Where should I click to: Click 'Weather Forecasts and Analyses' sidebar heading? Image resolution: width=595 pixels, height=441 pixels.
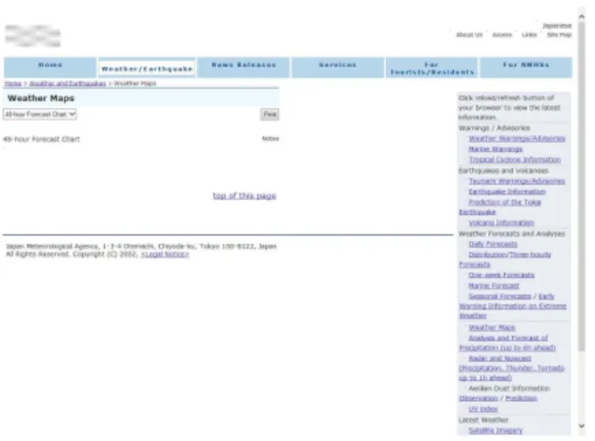tap(512, 234)
